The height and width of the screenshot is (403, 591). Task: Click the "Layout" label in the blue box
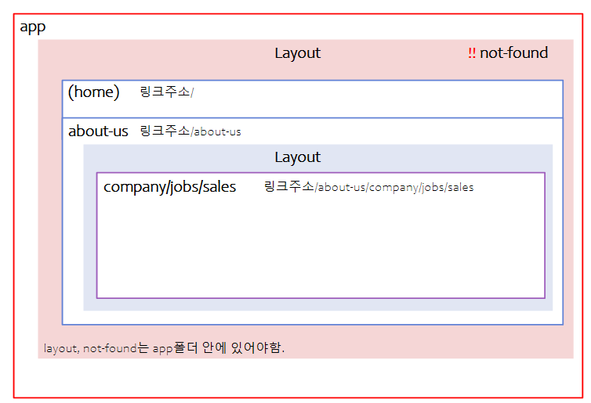[297, 157]
